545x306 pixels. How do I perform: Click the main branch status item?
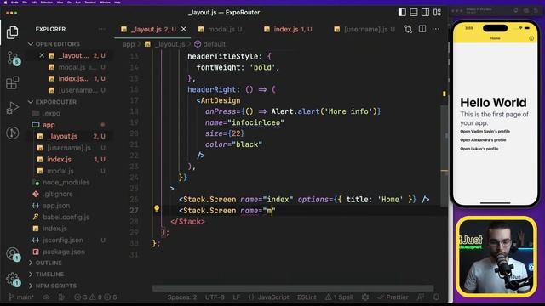point(20,297)
